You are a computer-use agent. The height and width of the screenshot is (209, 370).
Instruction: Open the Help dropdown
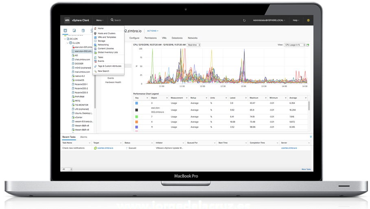point(296,20)
